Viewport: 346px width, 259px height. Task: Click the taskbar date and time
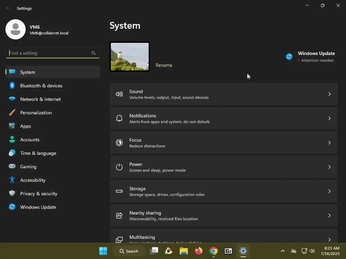point(330,251)
